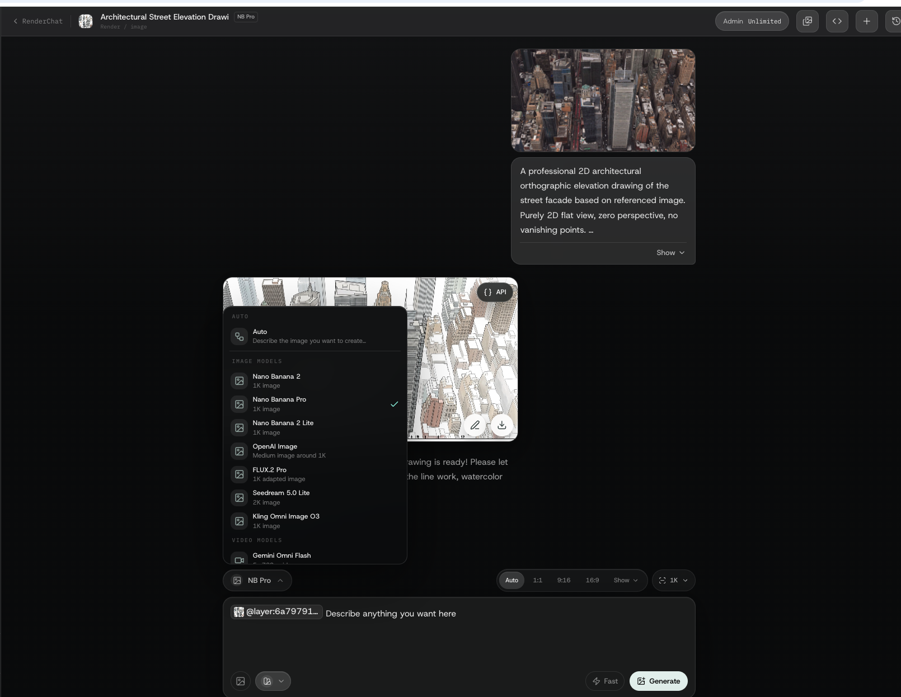Click the @layer:6a79791 reference chip
Image resolution: width=901 pixels, height=697 pixels.
[276, 612]
